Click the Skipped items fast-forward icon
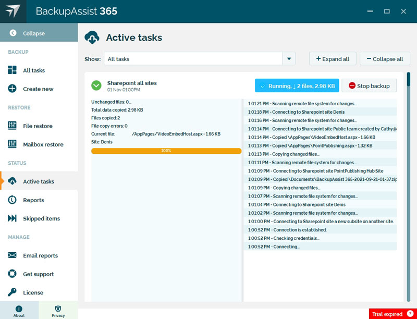The height and width of the screenshot is (319, 417). click(12, 218)
